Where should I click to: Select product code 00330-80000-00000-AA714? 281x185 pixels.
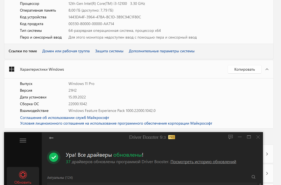(x=91, y=24)
